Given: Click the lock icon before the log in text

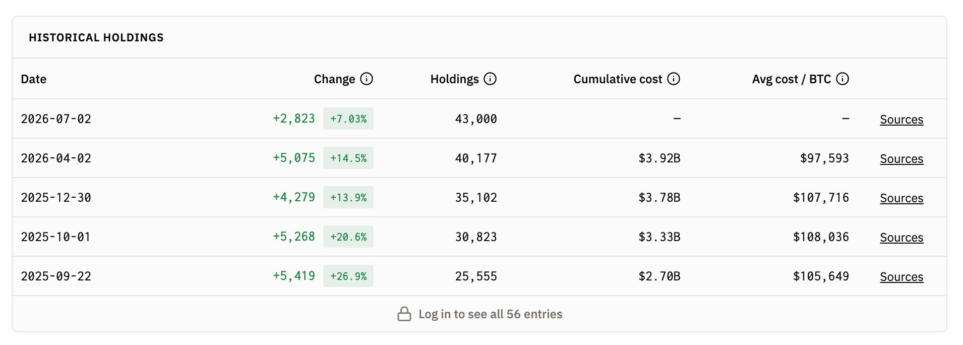Looking at the screenshot, I should coord(404,314).
